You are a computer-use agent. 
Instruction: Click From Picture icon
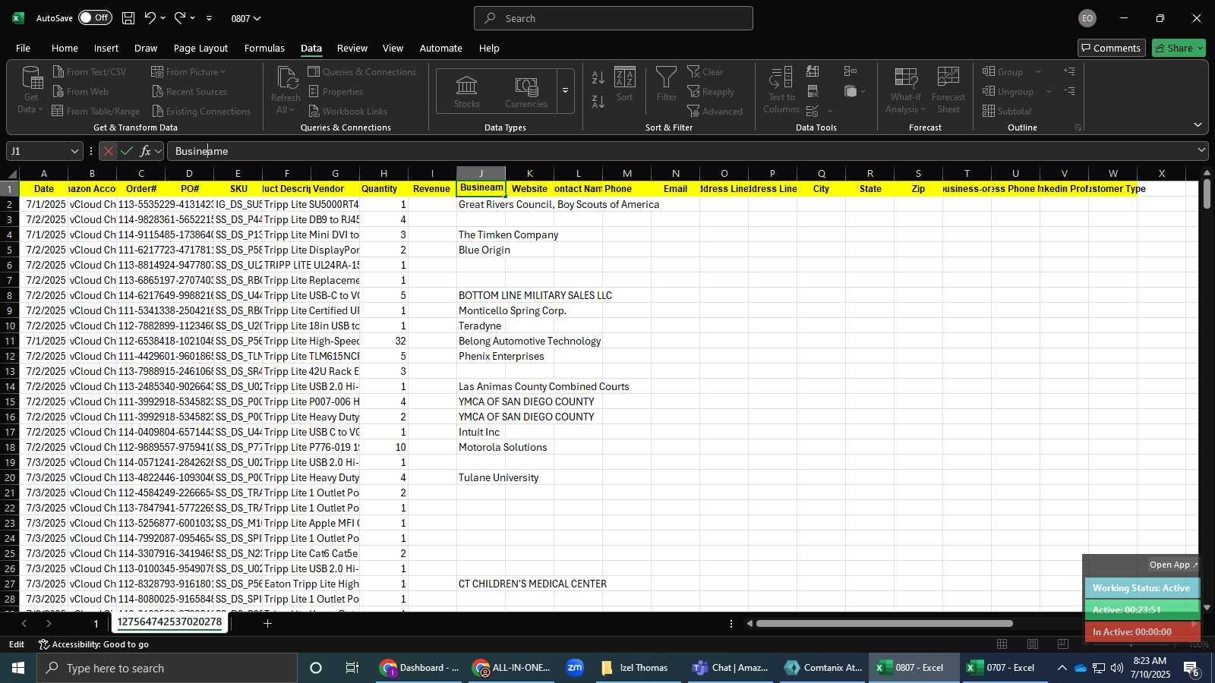(157, 71)
